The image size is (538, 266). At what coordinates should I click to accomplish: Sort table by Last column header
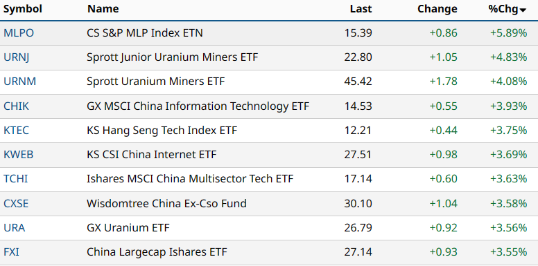(361, 9)
